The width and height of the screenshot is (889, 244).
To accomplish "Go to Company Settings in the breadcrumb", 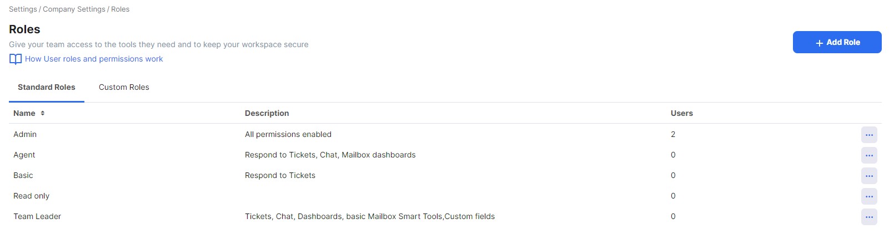I will (74, 9).
